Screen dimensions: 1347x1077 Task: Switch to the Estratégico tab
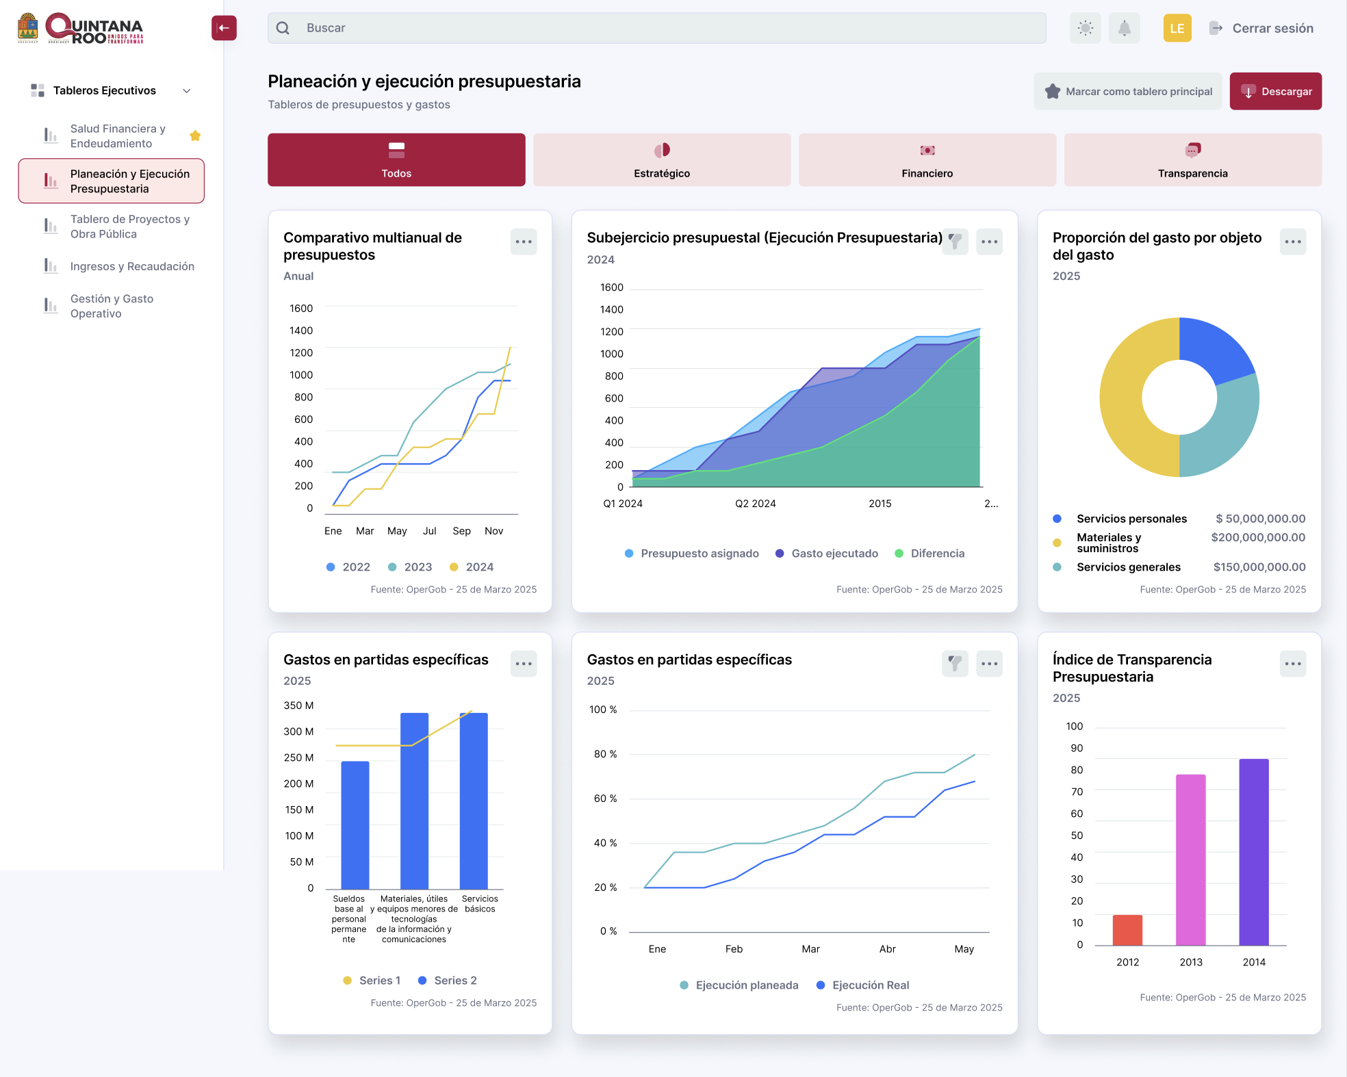pos(662,159)
